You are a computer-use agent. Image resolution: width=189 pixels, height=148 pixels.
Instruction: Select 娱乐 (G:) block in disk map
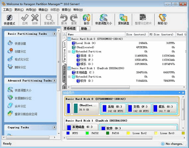pyautogui.click(x=164, y=109)
